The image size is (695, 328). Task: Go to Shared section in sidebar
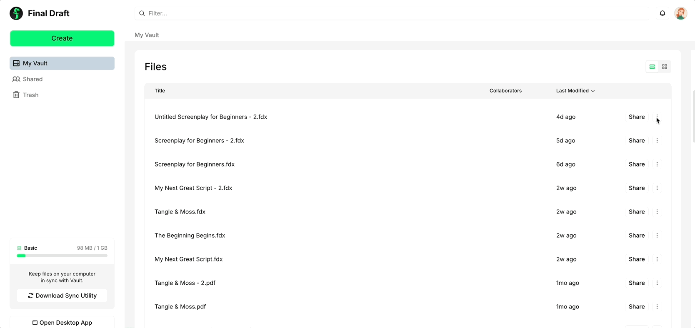pos(32,79)
